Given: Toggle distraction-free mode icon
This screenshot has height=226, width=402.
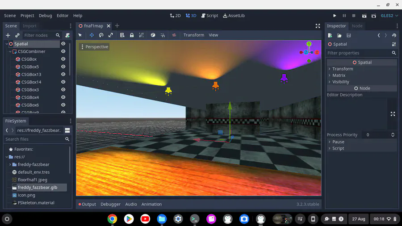Looking at the screenshot, I should pos(318,26).
